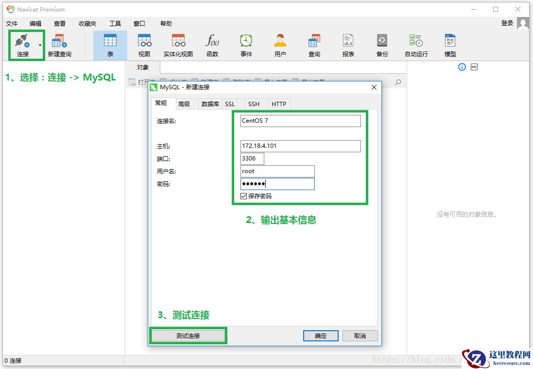This screenshot has width=533, height=369.
Task: Open the User icon in toolbar
Action: 280,40
